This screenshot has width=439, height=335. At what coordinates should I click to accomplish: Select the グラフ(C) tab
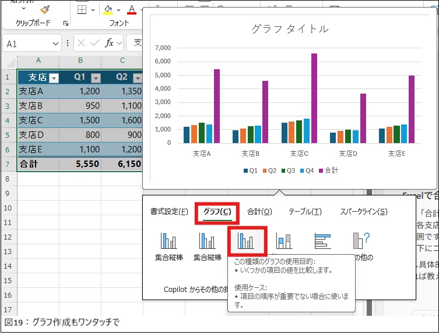click(217, 212)
